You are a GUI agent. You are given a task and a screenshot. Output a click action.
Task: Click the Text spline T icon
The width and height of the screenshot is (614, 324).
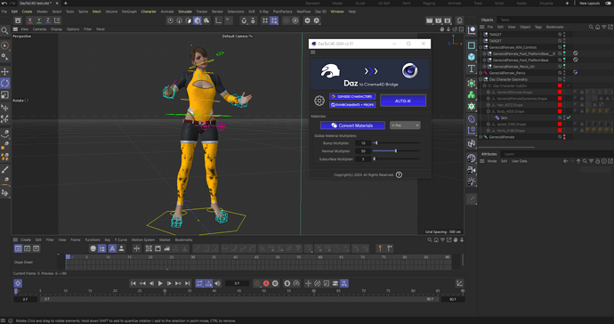(x=472, y=69)
